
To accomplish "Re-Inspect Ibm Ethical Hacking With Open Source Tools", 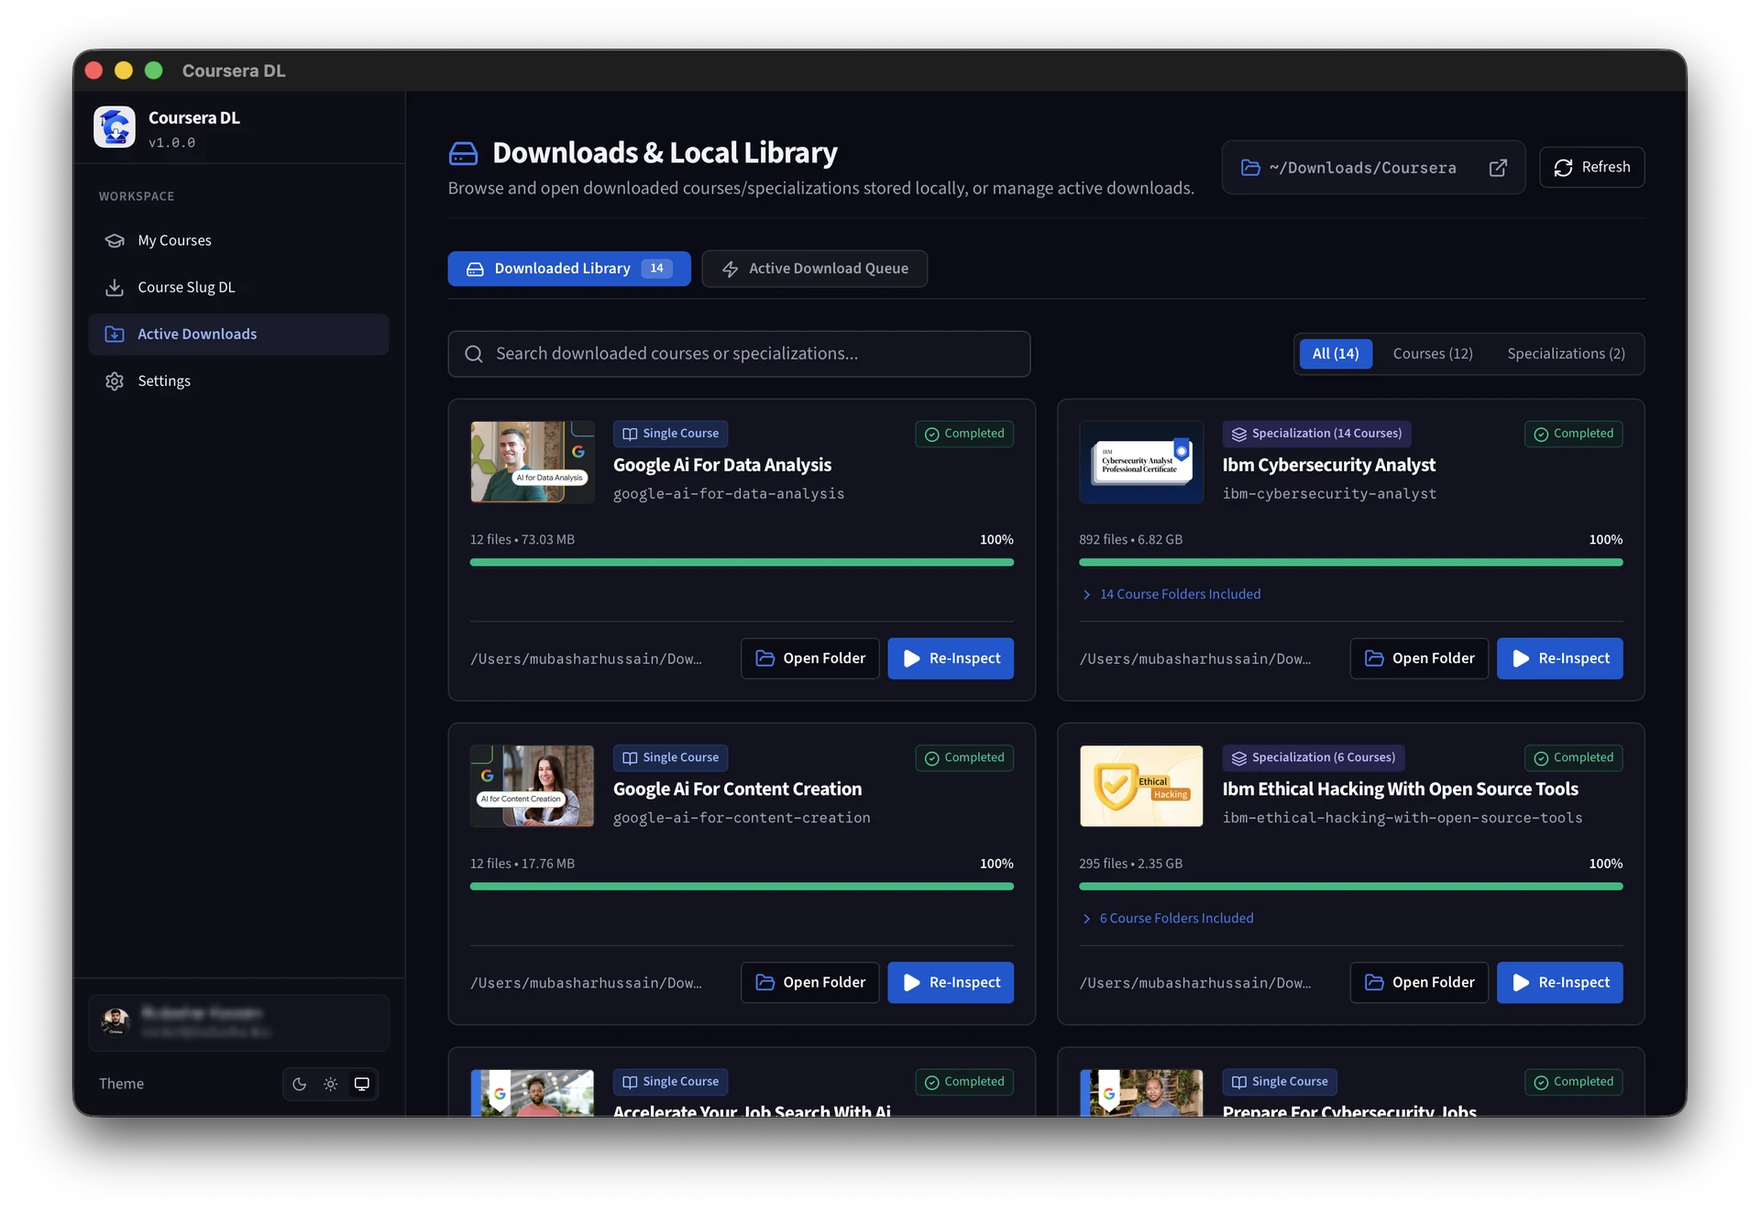I will pyautogui.click(x=1560, y=982).
